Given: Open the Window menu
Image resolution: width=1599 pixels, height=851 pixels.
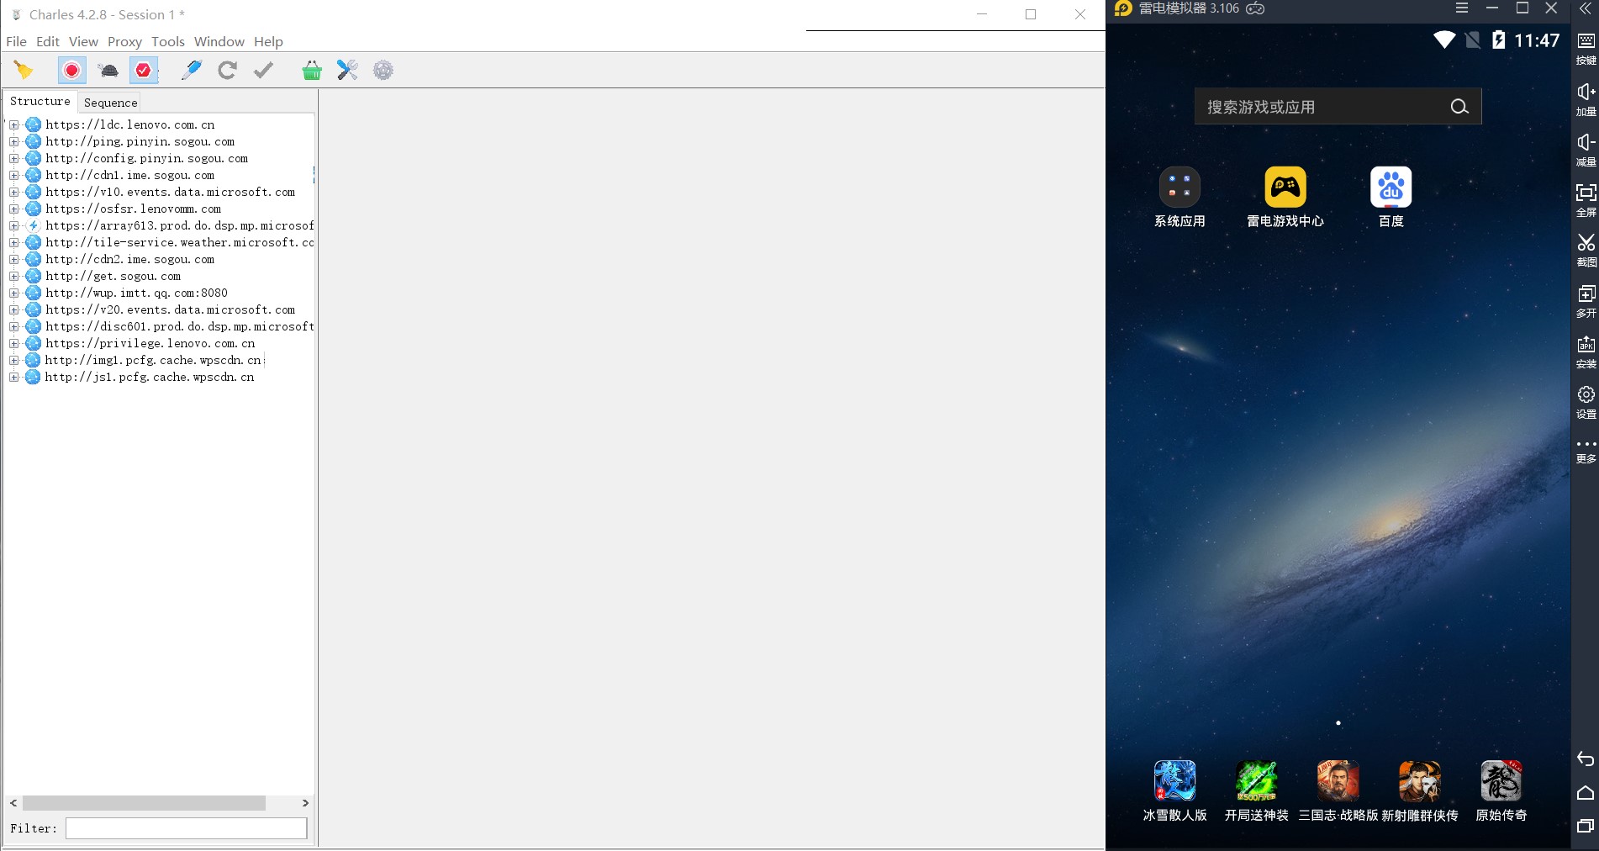Looking at the screenshot, I should click(x=219, y=41).
